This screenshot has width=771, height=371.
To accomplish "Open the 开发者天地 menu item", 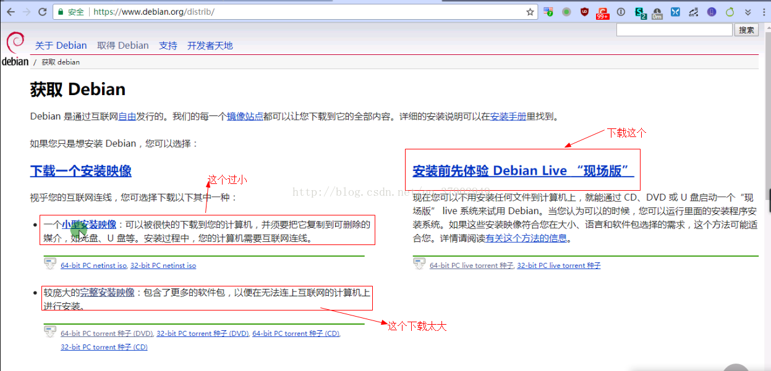I will 210,46.
